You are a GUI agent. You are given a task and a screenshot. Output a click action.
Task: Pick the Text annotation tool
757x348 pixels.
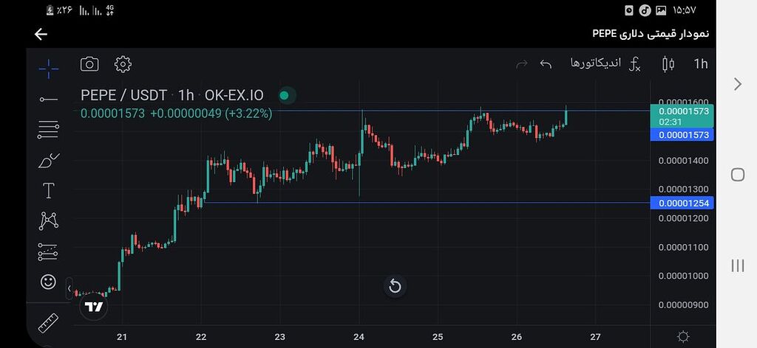tap(48, 191)
